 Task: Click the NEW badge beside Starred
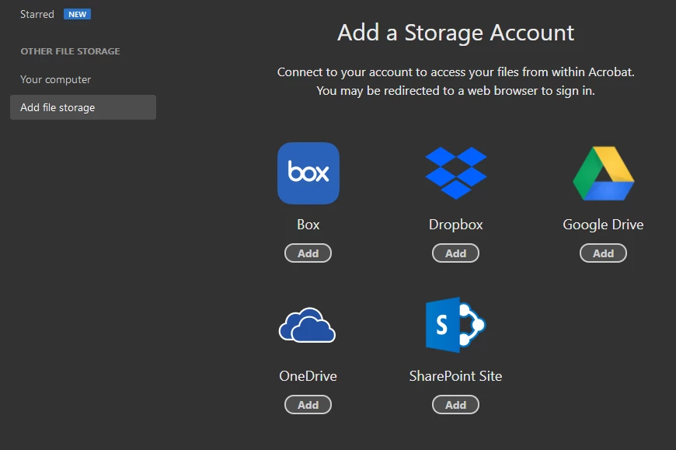click(x=77, y=14)
